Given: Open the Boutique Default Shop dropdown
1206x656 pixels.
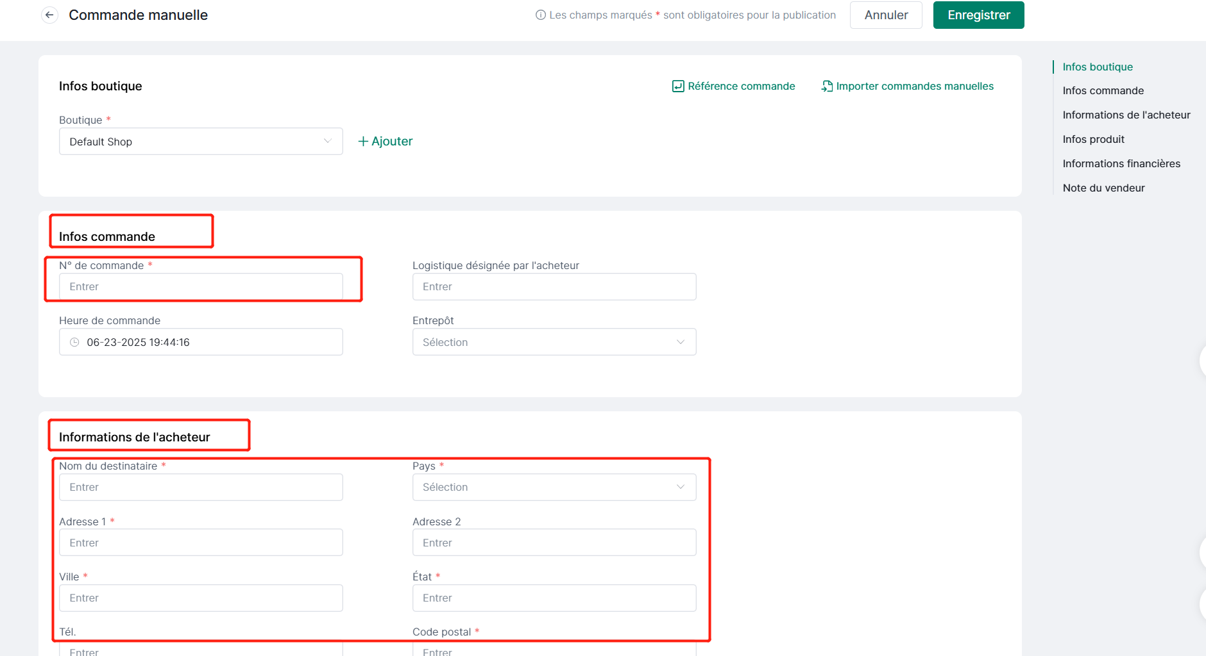Looking at the screenshot, I should pyautogui.click(x=201, y=142).
